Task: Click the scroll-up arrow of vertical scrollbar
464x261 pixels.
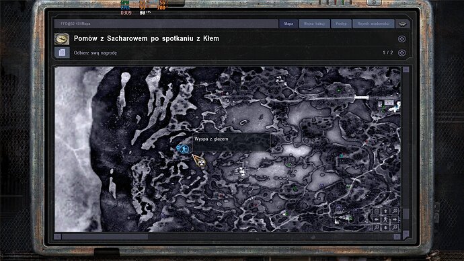Action: pos(405,69)
